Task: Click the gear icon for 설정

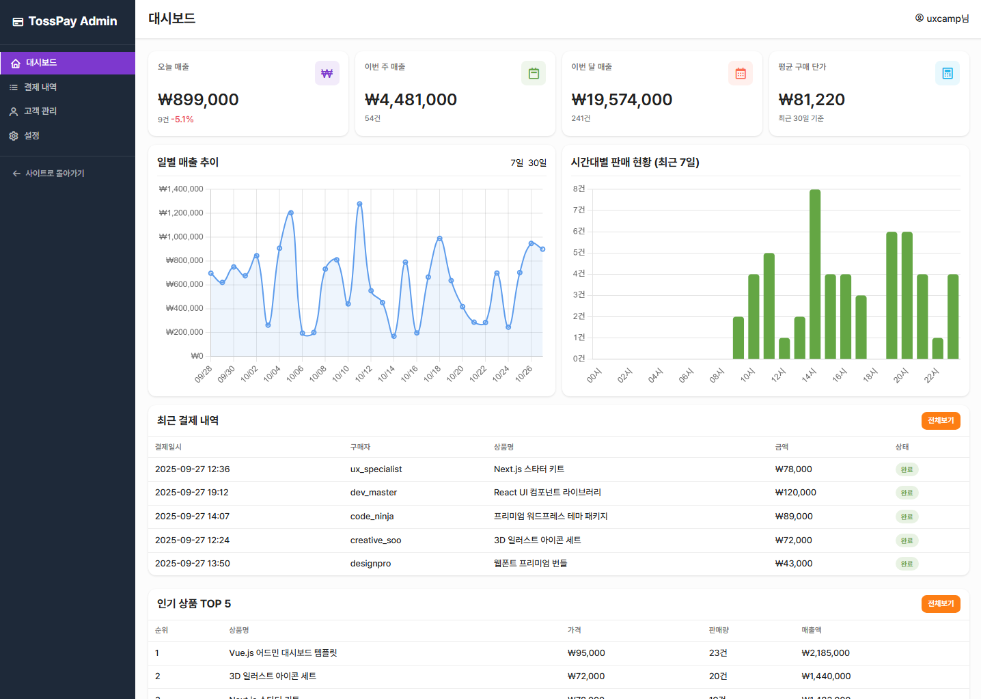Action: pos(14,136)
